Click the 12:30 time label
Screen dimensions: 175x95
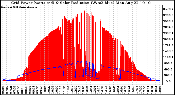click(x=75, y=90)
